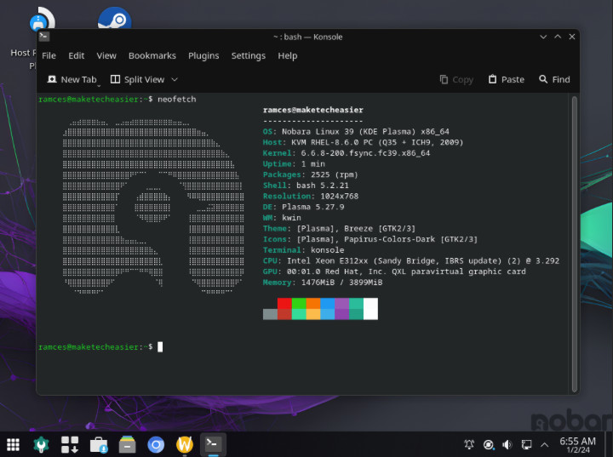This screenshot has width=613, height=457.
Task: Click the Split View toolbar button
Action: click(138, 79)
